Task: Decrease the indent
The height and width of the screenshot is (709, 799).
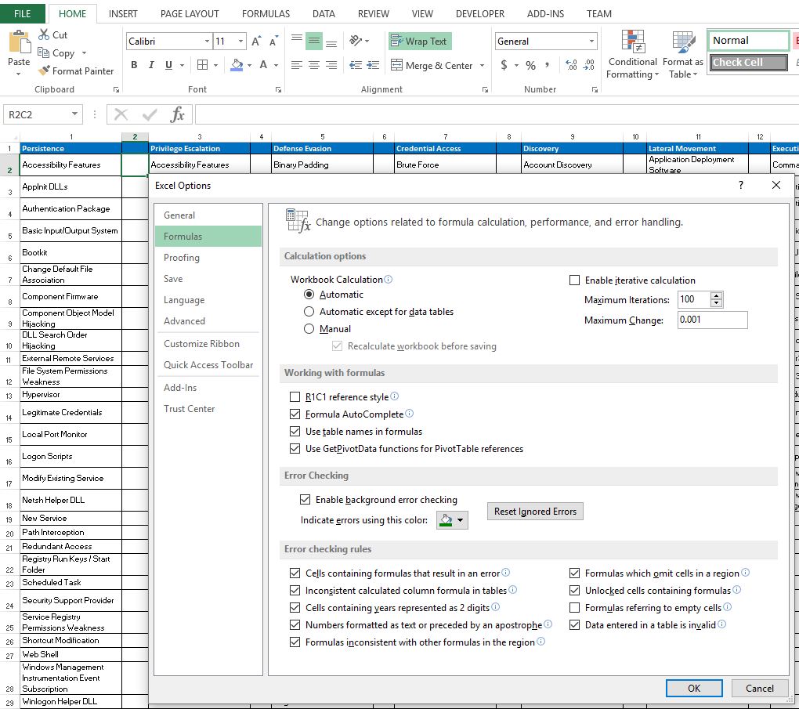Action: pos(356,65)
